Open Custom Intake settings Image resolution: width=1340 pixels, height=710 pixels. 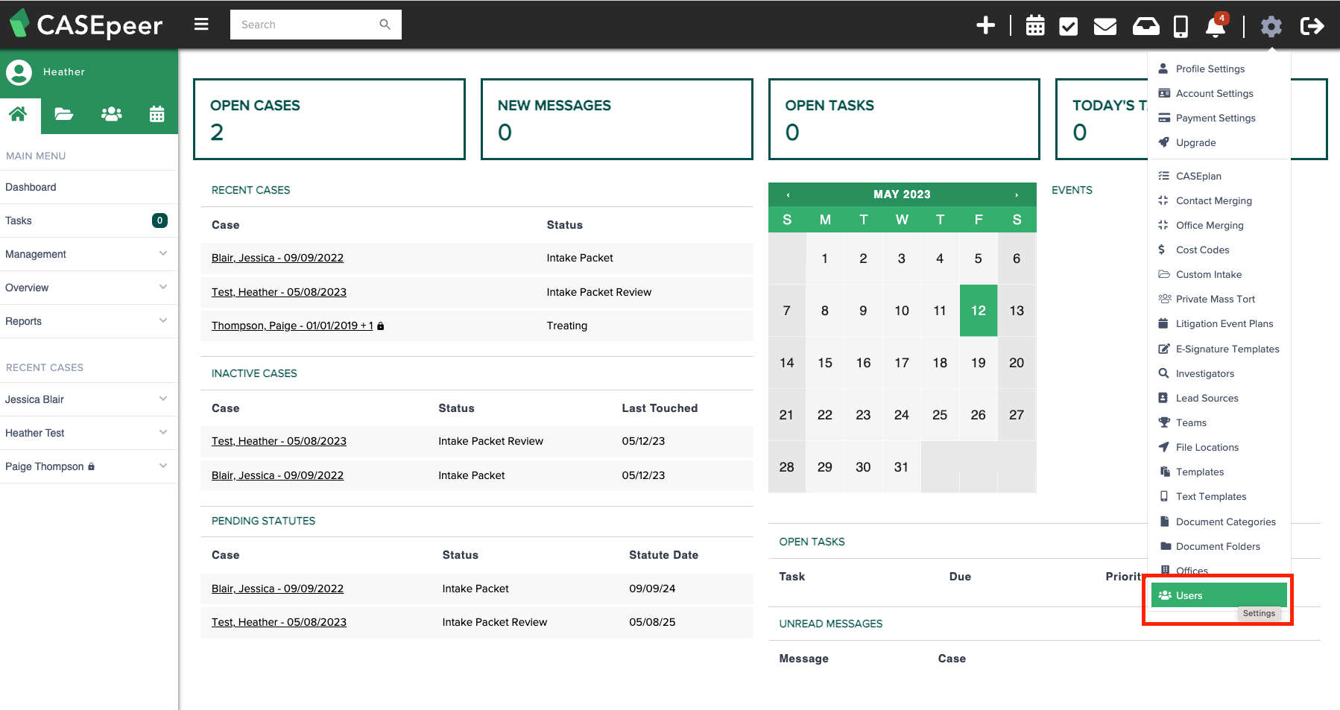[1219, 274]
